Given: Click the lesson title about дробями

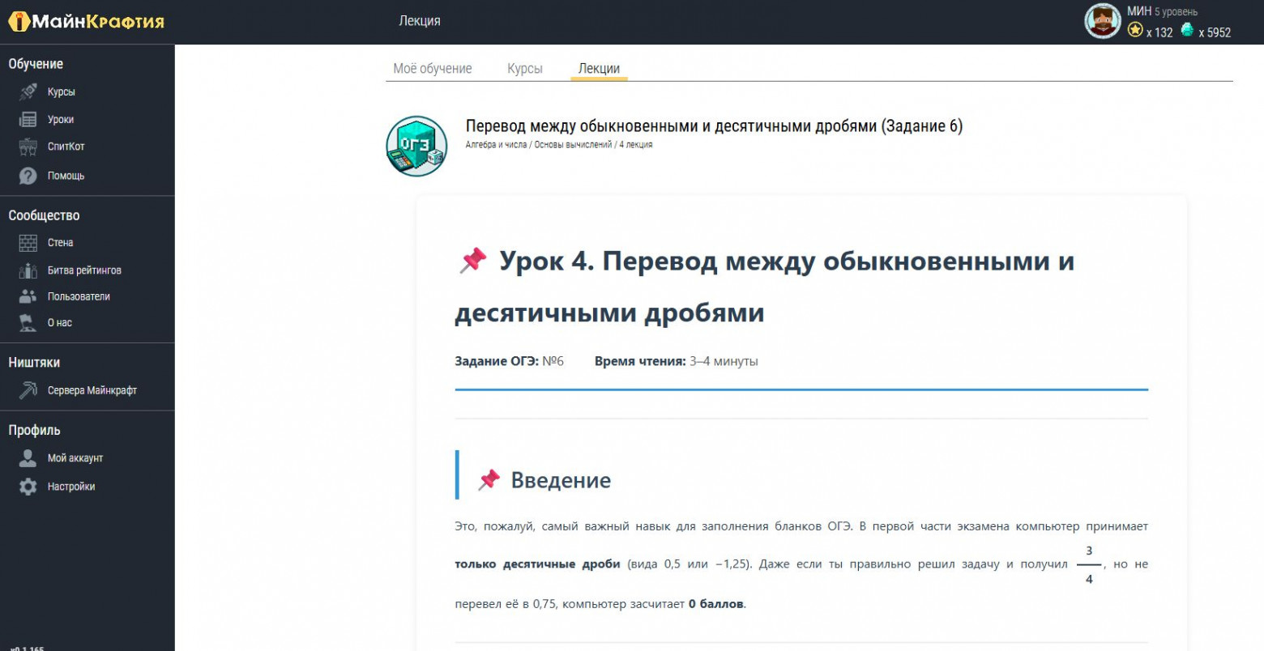Looking at the screenshot, I should [x=713, y=126].
